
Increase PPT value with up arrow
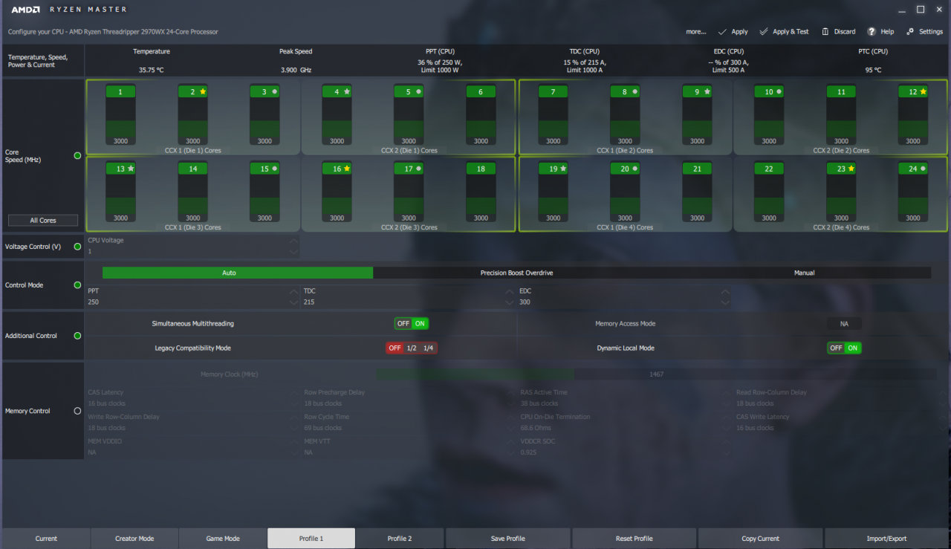(x=294, y=291)
